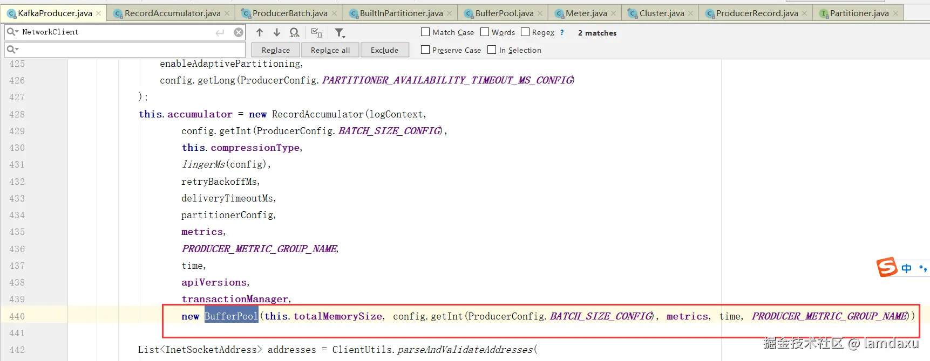Click parseAndValidateAddresses on line 442
Viewport: 930px width, 361px height.
[x=465, y=350]
